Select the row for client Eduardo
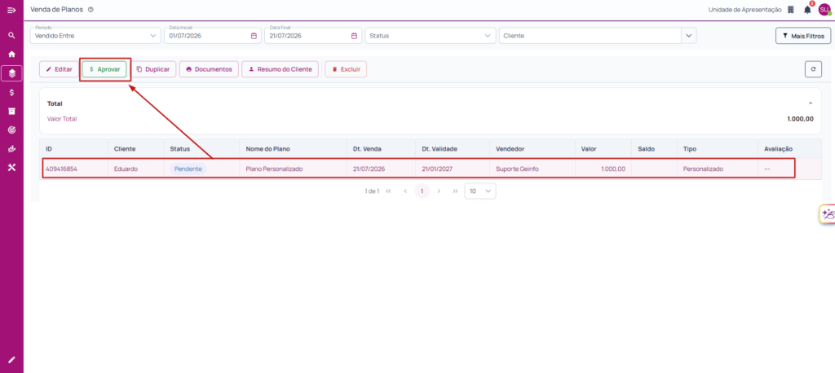Image resolution: width=835 pixels, height=373 pixels. tap(418, 169)
